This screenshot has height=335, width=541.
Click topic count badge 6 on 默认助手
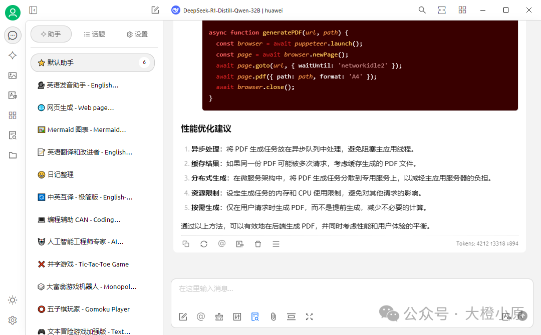(x=144, y=62)
